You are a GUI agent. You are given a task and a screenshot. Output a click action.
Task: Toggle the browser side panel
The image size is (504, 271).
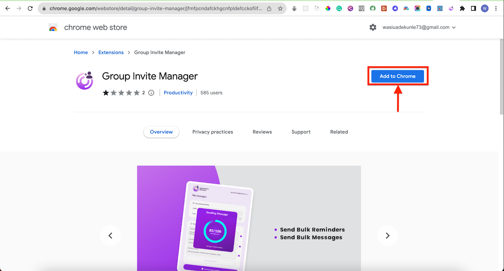[x=473, y=9]
